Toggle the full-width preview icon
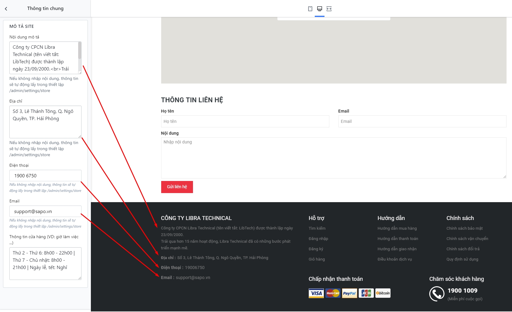The width and height of the screenshot is (512, 312). point(329,9)
